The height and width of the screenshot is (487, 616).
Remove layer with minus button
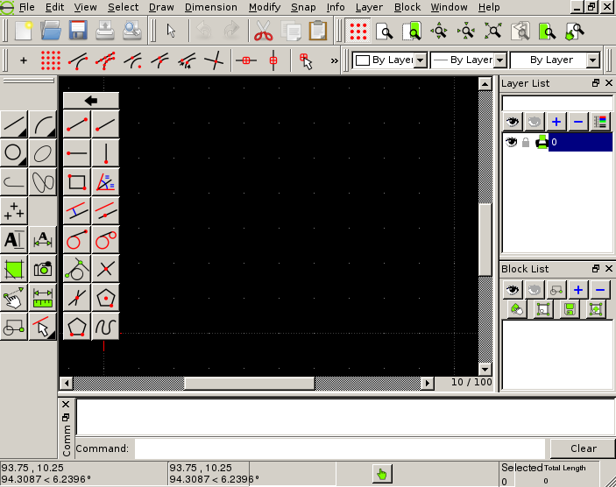[578, 122]
